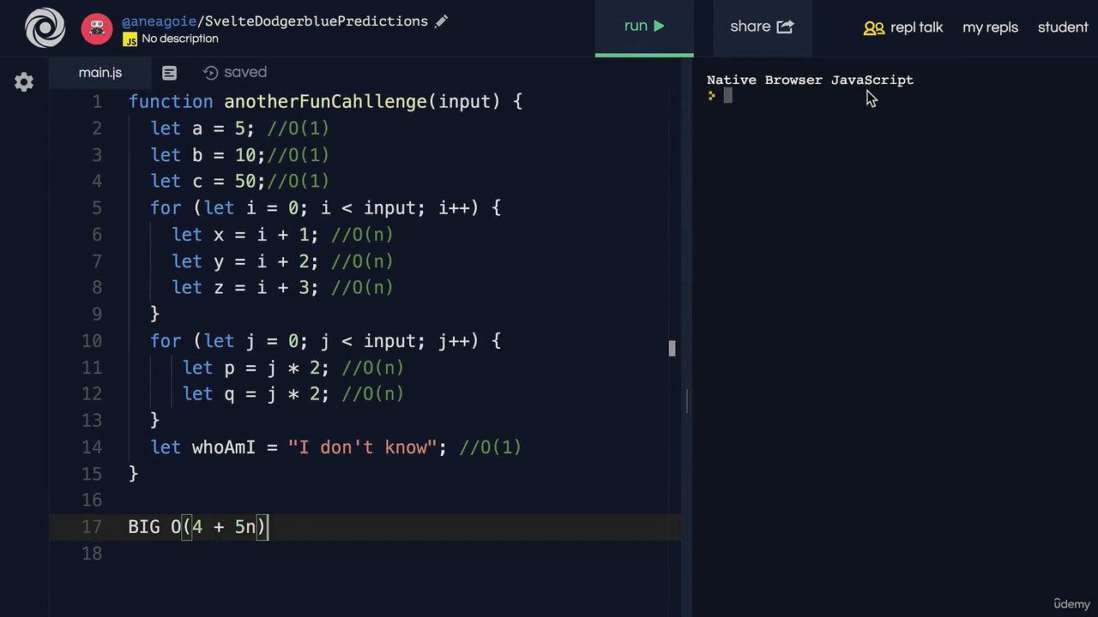Share the repl using share button
The width and height of the screenshot is (1098, 617).
[762, 27]
